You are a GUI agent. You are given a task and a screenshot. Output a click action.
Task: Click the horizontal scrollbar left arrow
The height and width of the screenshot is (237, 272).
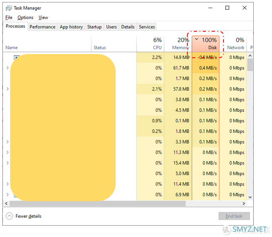pyautogui.click(x=7, y=204)
